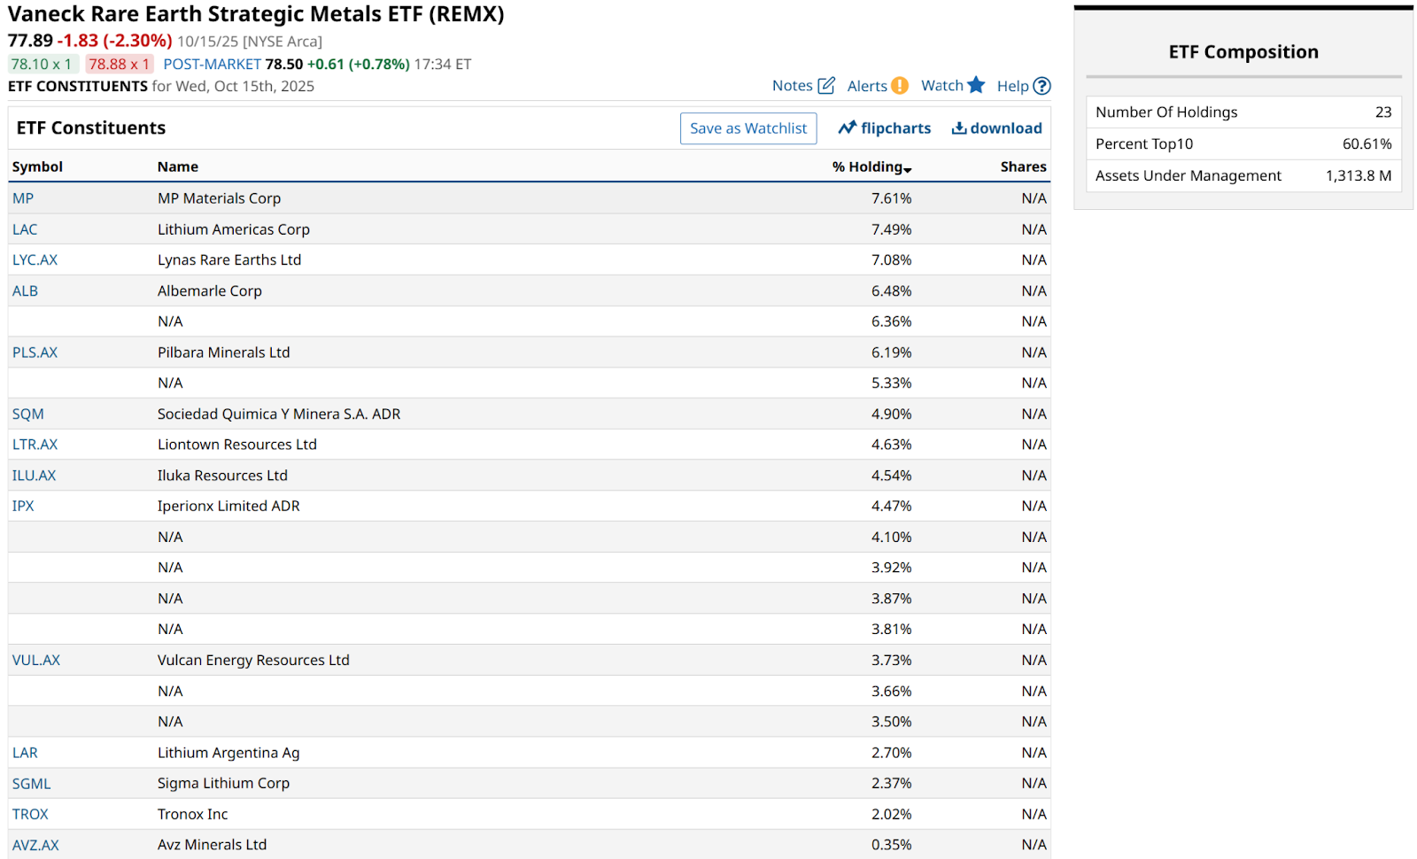Click the orange Alerts exclamation icon
1417x859 pixels.
pyautogui.click(x=900, y=86)
